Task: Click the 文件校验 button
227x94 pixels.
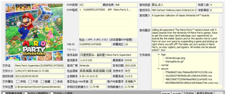Action: click(x=189, y=93)
